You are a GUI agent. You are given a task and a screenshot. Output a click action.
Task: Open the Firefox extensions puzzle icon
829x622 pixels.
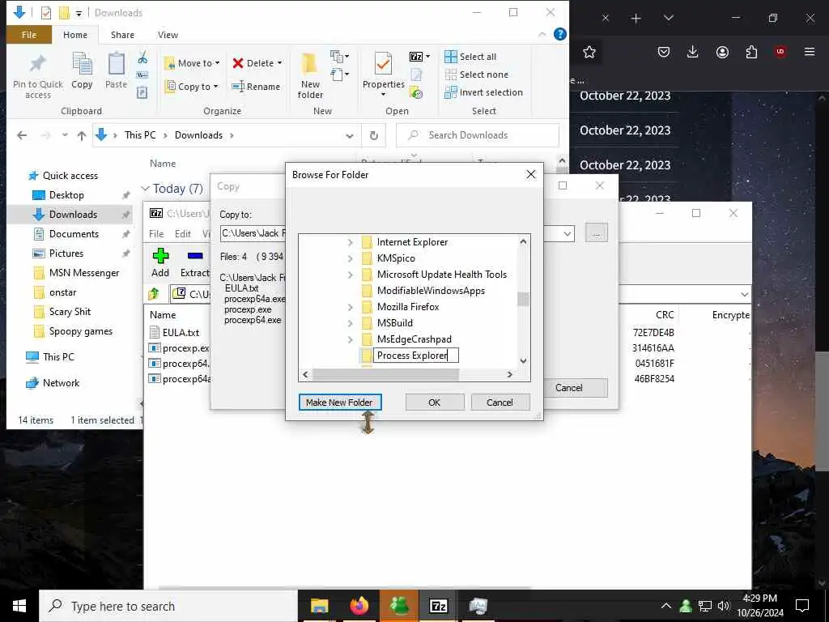(x=751, y=52)
